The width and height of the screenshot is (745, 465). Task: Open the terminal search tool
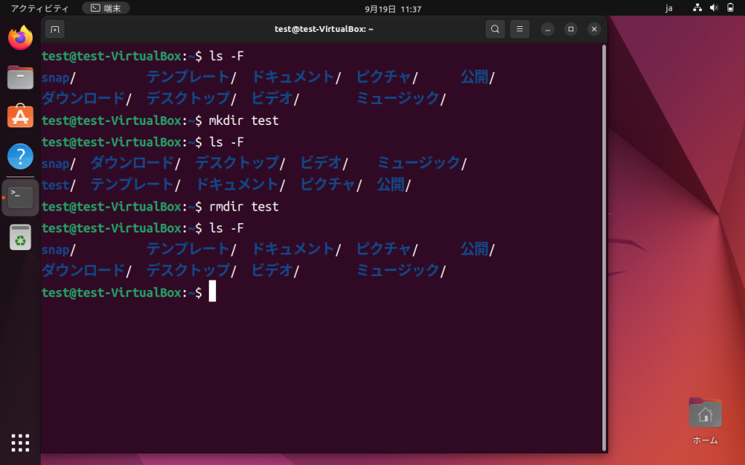point(495,29)
